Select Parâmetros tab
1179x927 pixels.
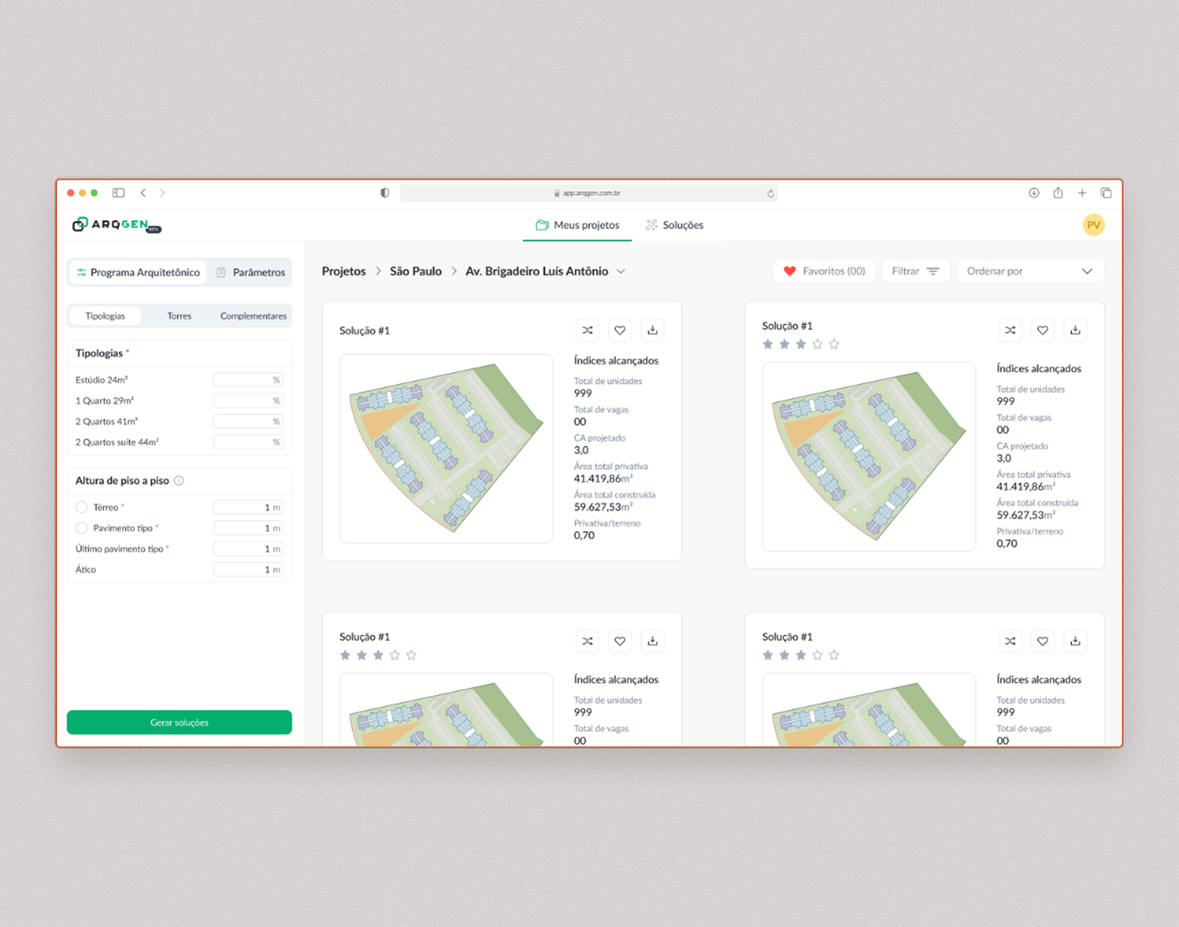click(x=251, y=272)
